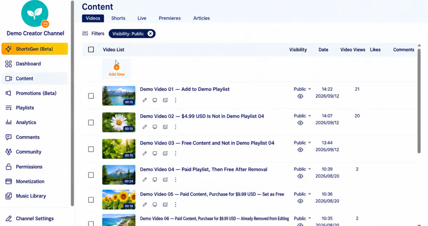Check the box for Demo Video 05

pos(91,200)
